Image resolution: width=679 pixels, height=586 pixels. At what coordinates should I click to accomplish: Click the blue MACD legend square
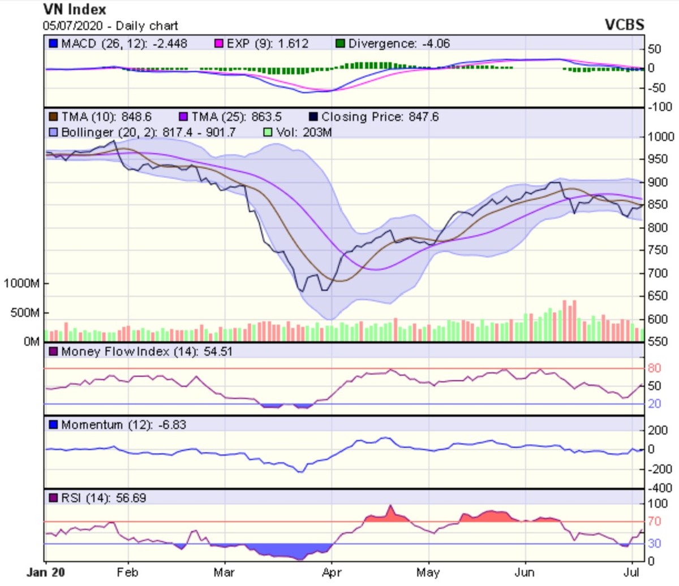(x=54, y=44)
